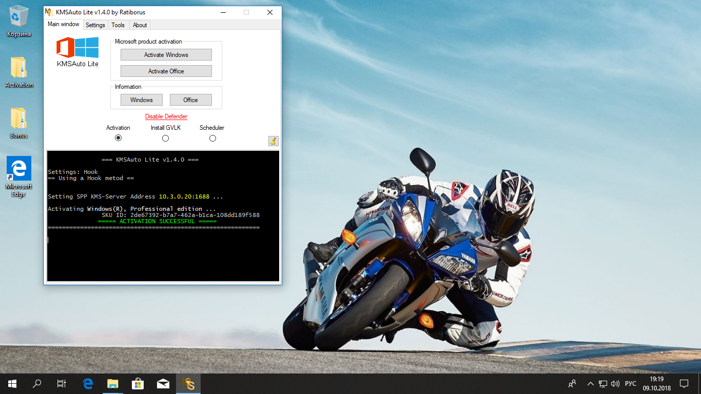Open File Explorer from the taskbar
Image resolution: width=701 pixels, height=394 pixels.
tap(112, 384)
